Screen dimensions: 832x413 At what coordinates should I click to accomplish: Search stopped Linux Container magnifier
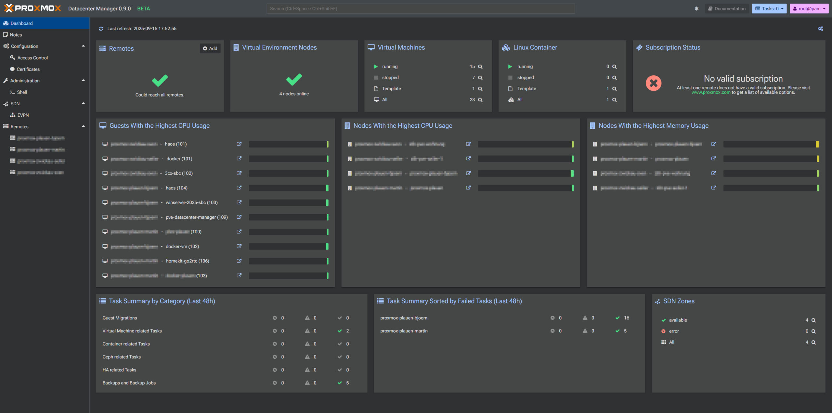coord(615,78)
